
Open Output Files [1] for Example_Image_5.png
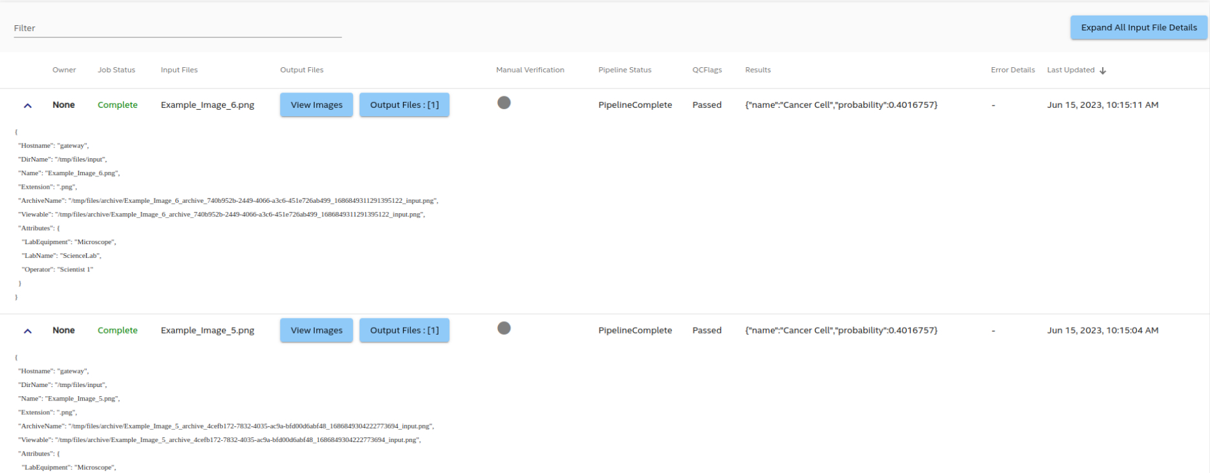[x=404, y=331]
